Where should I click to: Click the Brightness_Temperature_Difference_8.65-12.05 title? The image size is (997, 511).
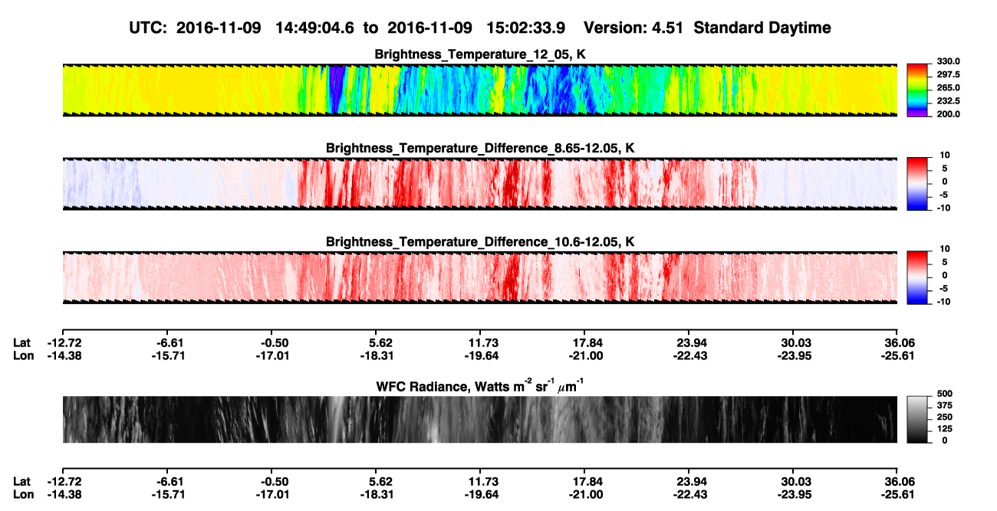tap(480, 148)
